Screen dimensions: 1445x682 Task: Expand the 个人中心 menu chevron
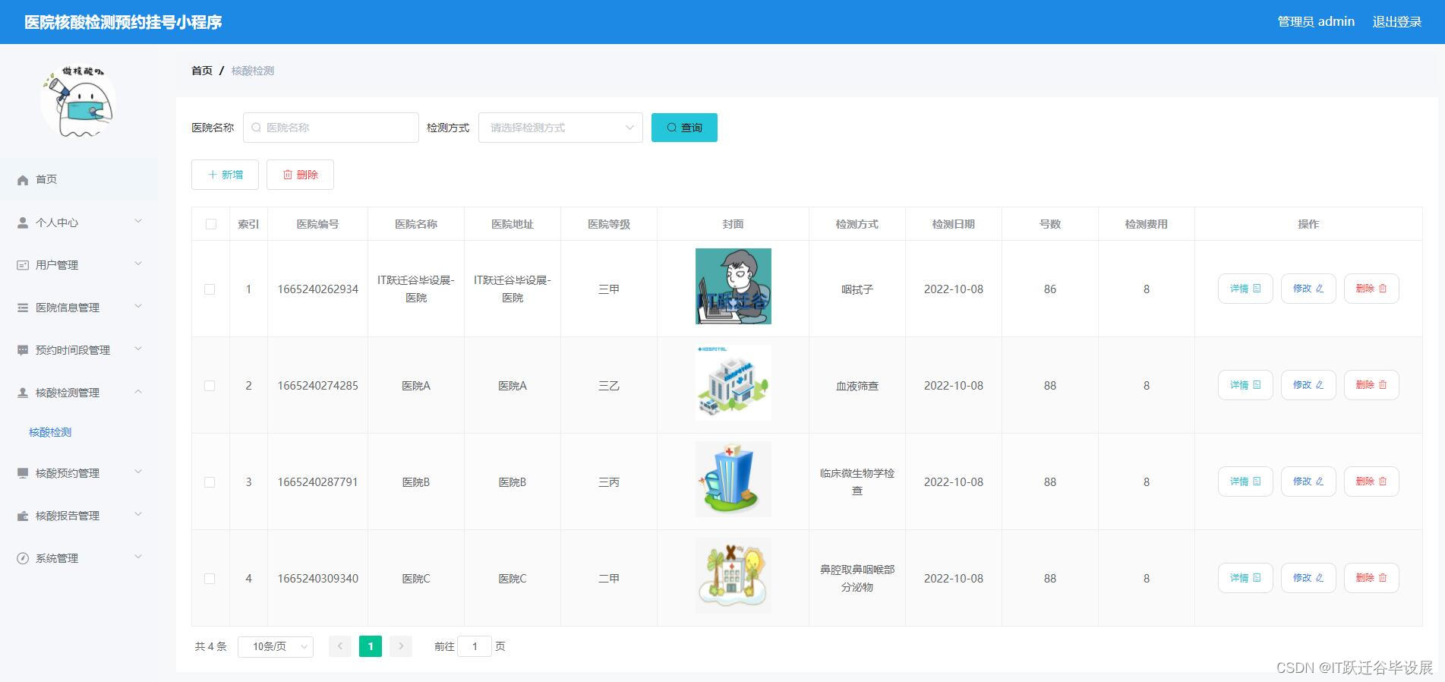pos(138,222)
